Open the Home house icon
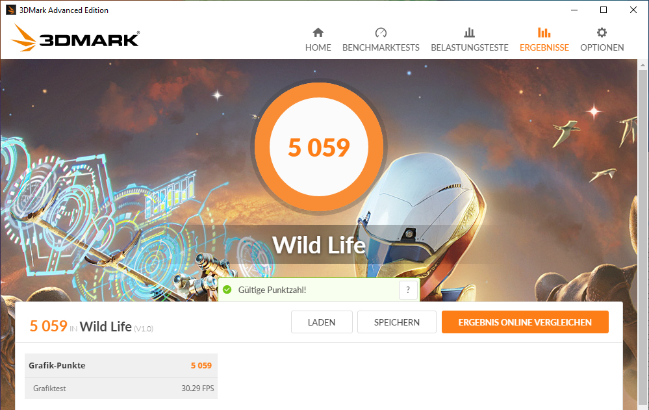 318,32
